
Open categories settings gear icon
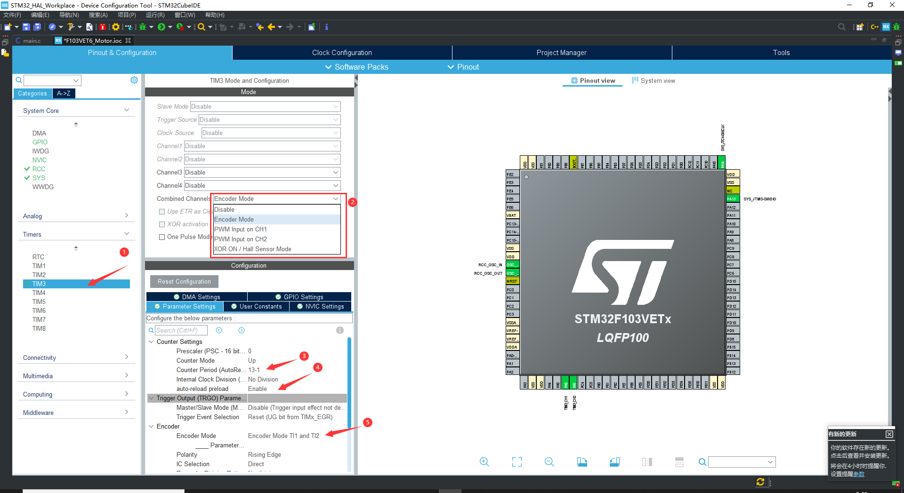134,80
